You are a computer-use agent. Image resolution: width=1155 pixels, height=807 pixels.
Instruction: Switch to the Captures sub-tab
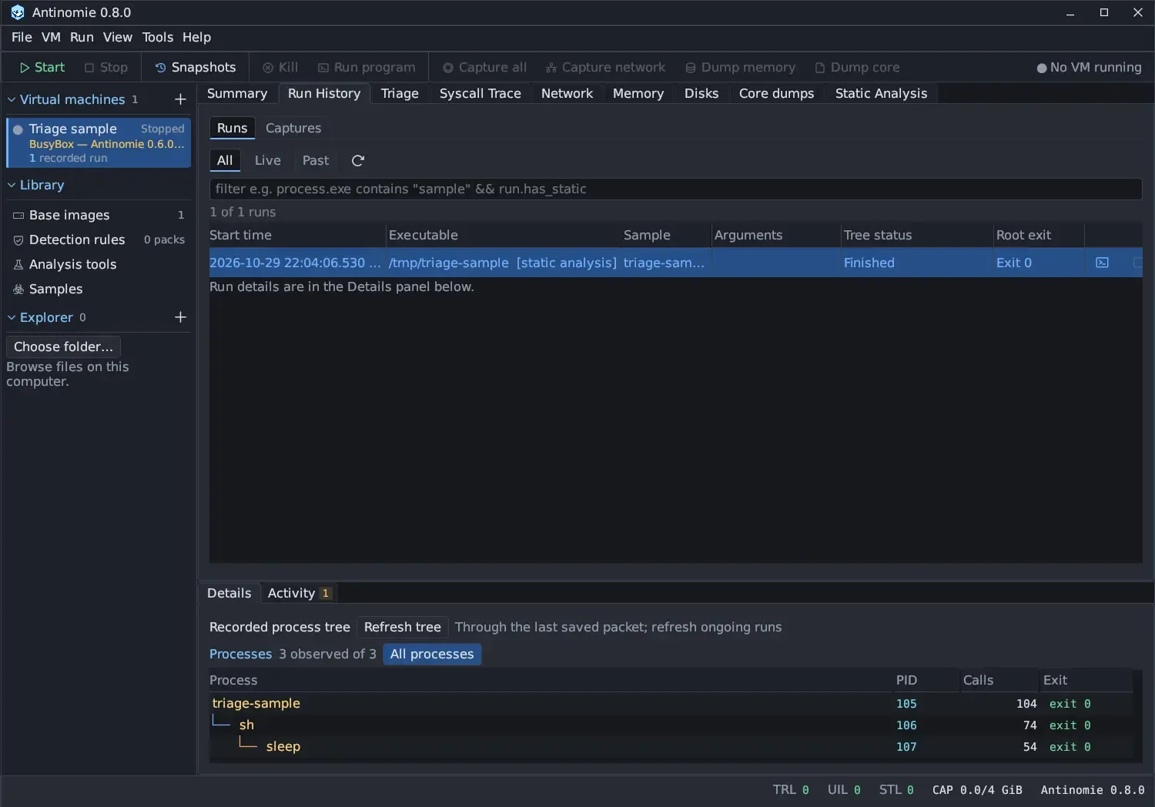(x=293, y=128)
